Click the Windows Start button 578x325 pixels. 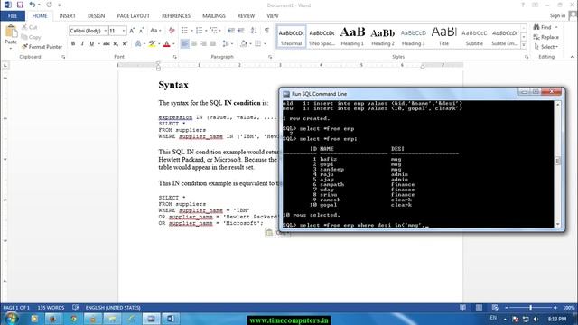click(12, 318)
